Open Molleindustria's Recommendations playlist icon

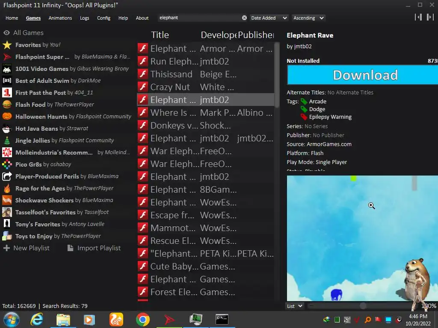point(7,152)
